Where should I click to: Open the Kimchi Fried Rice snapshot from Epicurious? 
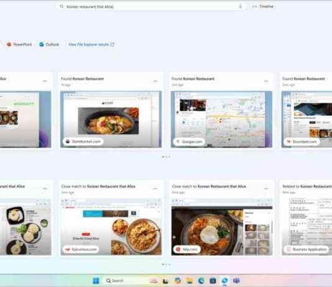tap(111, 227)
